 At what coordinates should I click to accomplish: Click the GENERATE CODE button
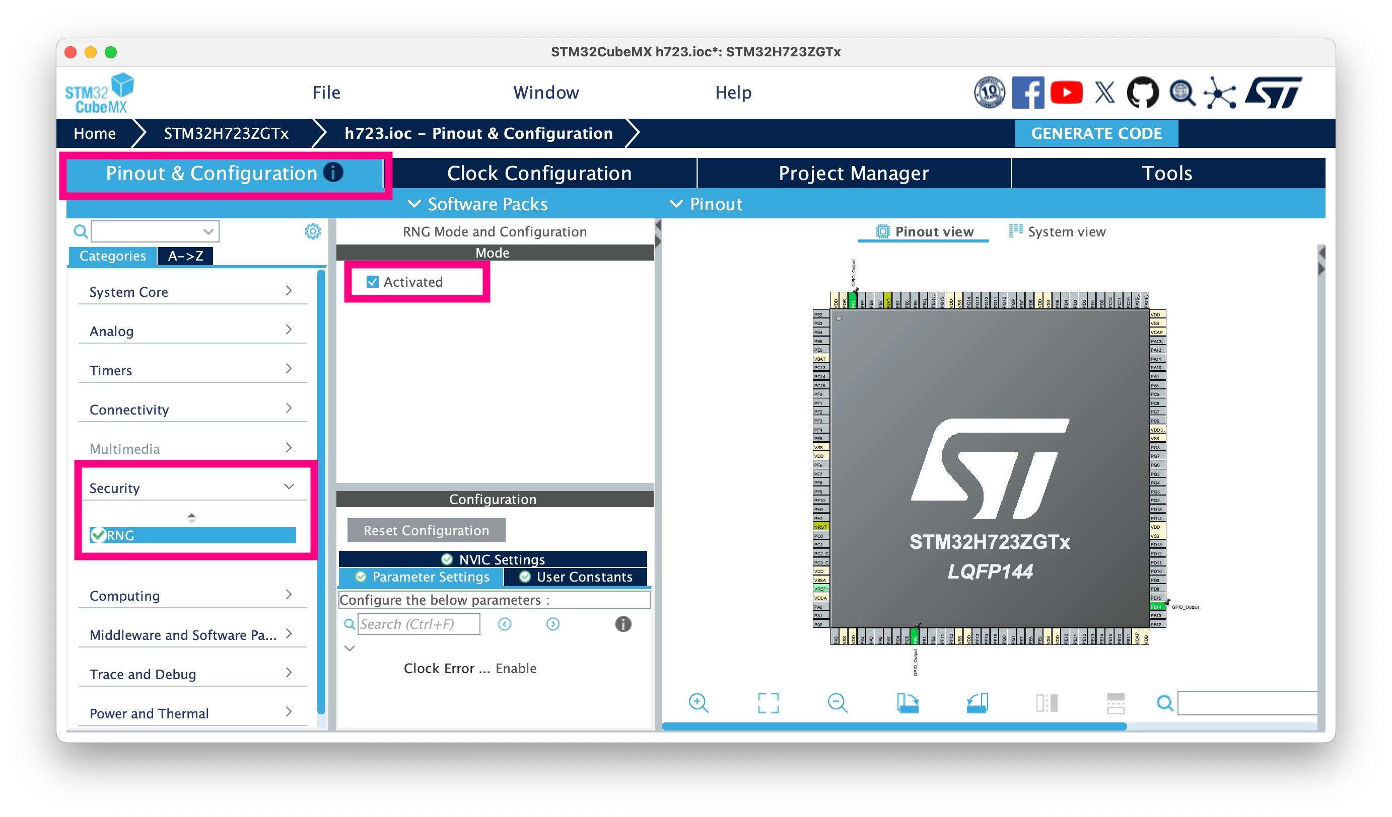pos(1096,133)
